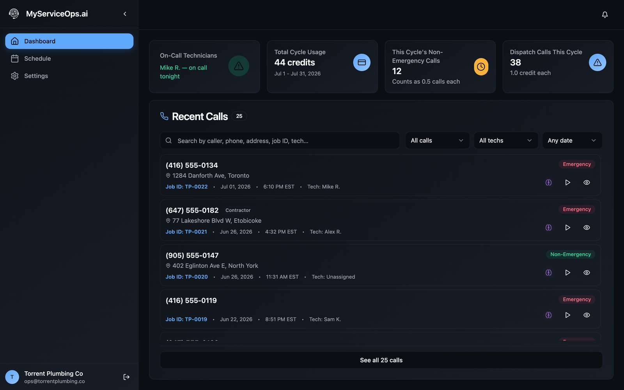
Task: Click the Recent Calls count badge 25
Action: pos(239,116)
